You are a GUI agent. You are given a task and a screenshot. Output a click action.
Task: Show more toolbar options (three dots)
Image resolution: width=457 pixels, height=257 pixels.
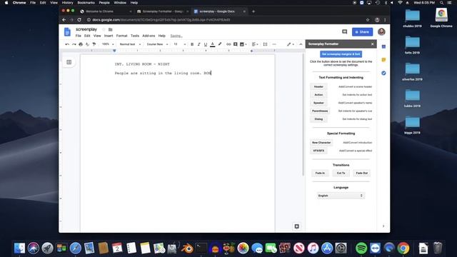click(274, 44)
